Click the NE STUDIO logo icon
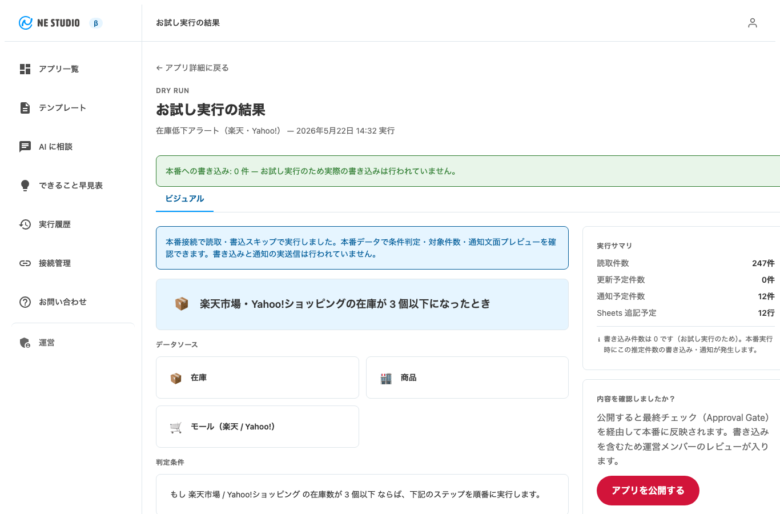This screenshot has height=514, width=780. pos(25,23)
